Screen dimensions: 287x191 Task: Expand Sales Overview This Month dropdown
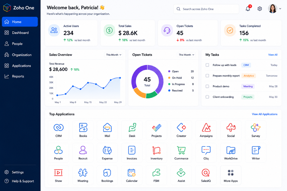[114, 55]
